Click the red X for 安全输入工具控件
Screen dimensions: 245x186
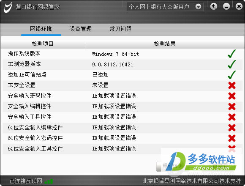point(232,117)
